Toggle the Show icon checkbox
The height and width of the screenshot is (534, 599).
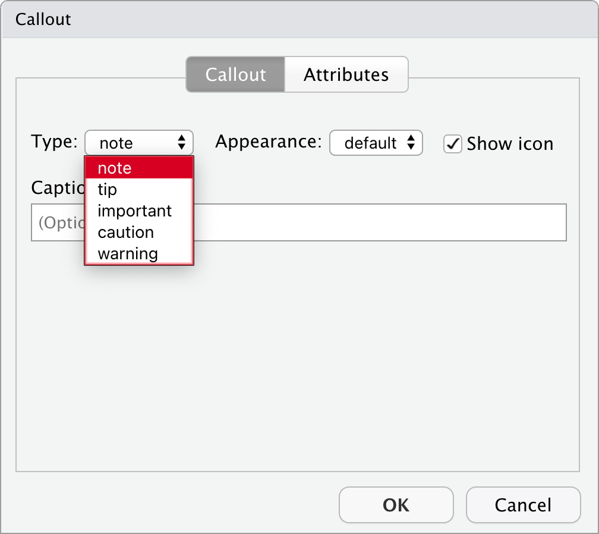(453, 144)
